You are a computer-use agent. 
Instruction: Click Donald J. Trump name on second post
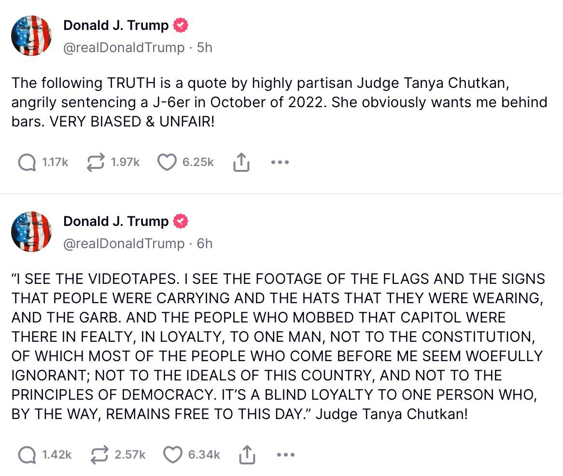click(115, 222)
